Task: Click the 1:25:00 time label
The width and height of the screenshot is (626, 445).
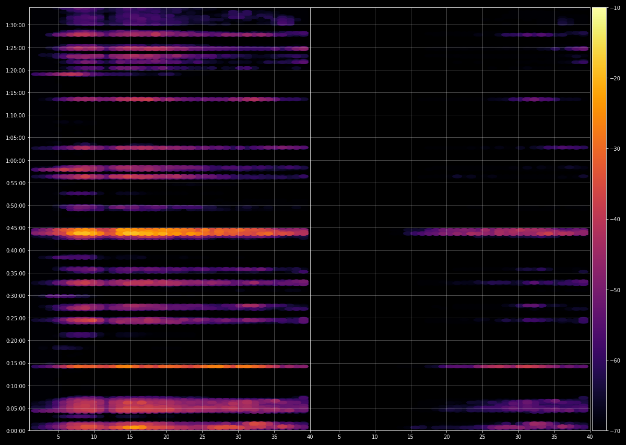Action: (x=16, y=48)
